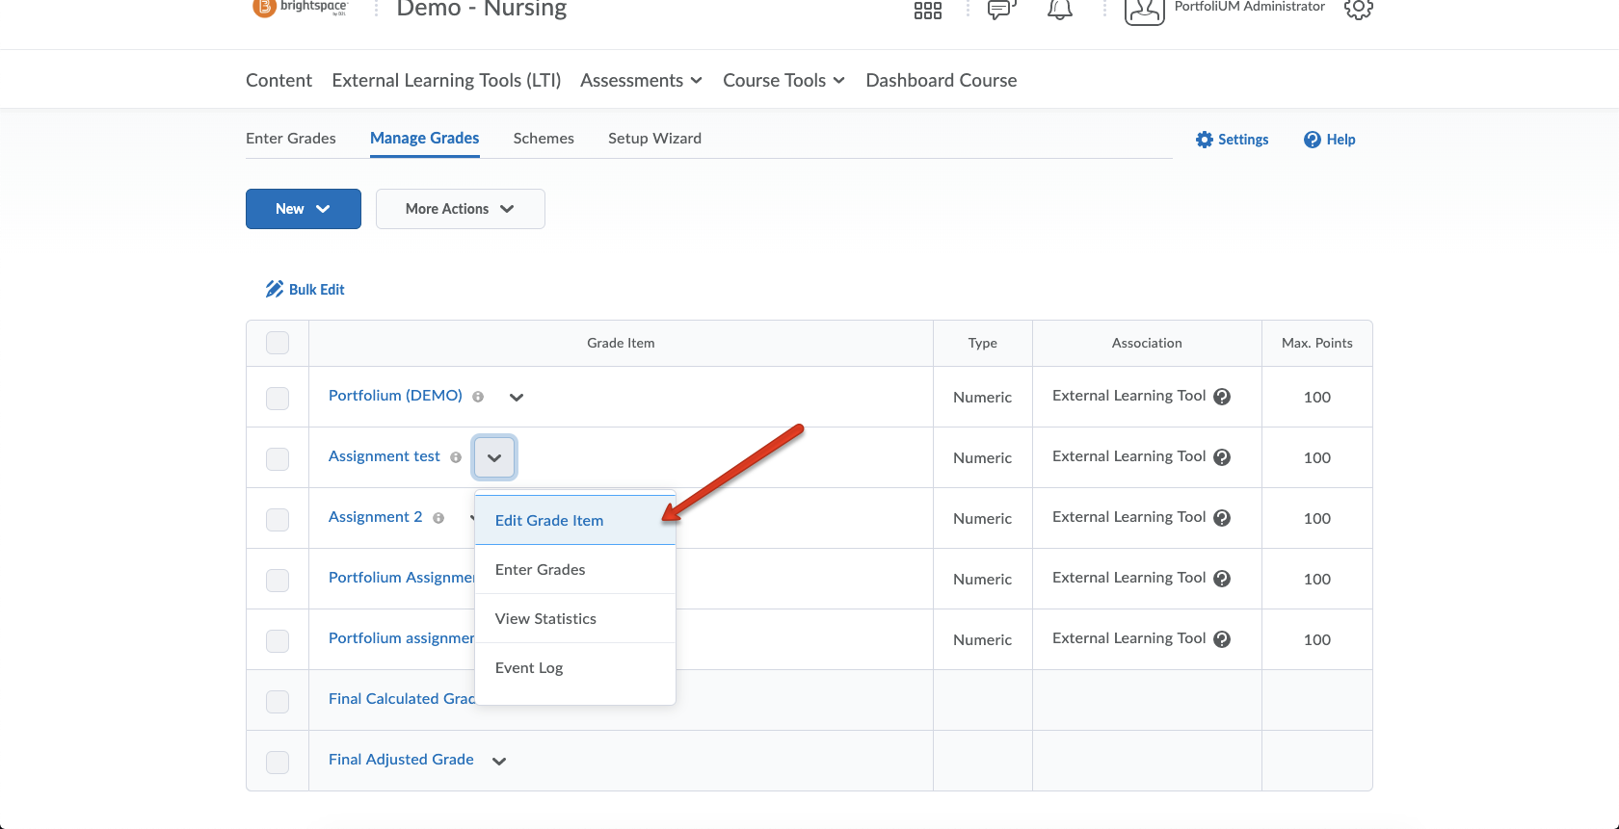1619x829 pixels.
Task: Expand the Assessments menu
Action: [641, 81]
